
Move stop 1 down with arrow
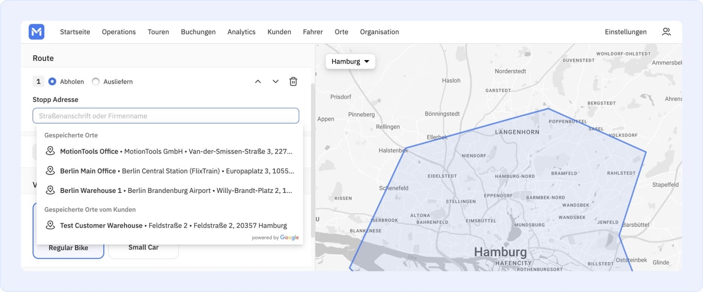pyautogui.click(x=276, y=82)
